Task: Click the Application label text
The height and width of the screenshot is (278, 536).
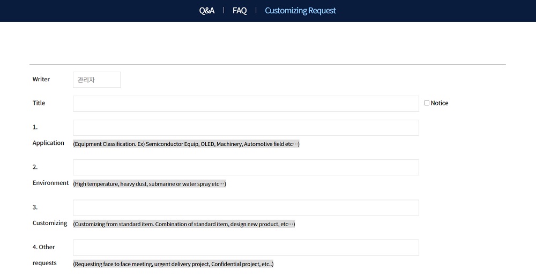Action: 48,143
